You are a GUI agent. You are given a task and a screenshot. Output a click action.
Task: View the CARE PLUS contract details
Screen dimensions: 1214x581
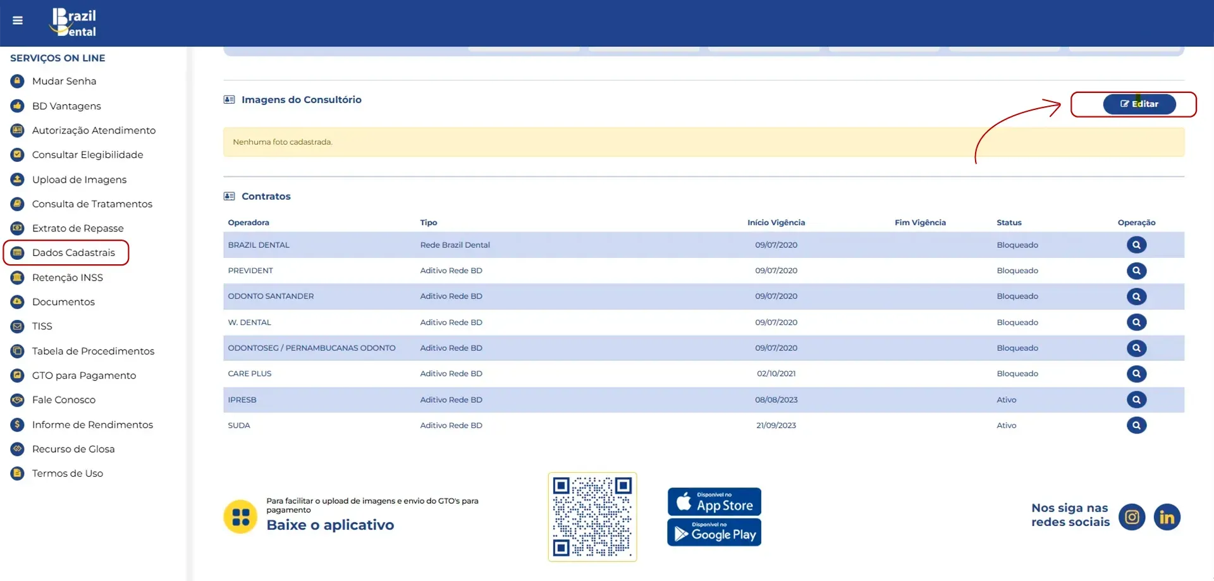[x=1136, y=374]
